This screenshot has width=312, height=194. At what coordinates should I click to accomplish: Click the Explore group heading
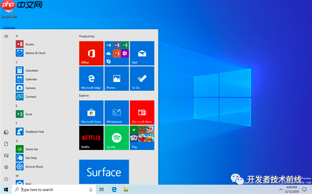84,95
